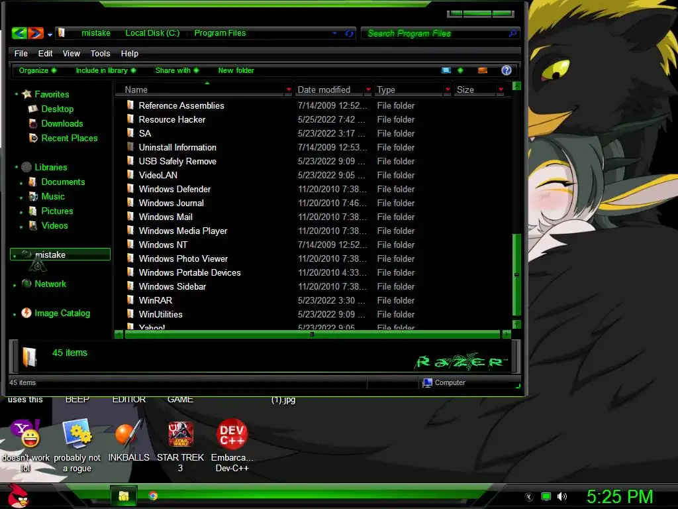Click the New folder button
The image size is (678, 509).
click(x=236, y=70)
